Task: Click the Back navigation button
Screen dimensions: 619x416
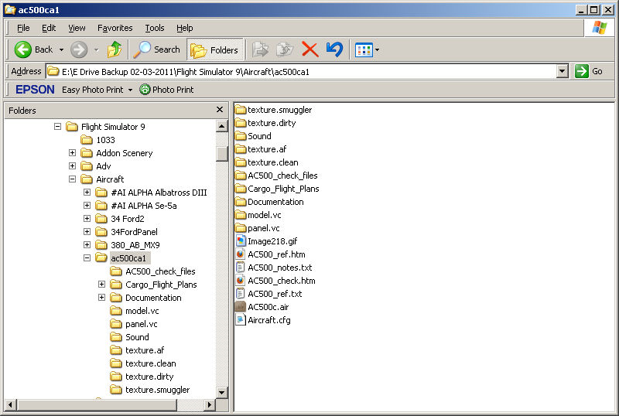Action: (33, 49)
